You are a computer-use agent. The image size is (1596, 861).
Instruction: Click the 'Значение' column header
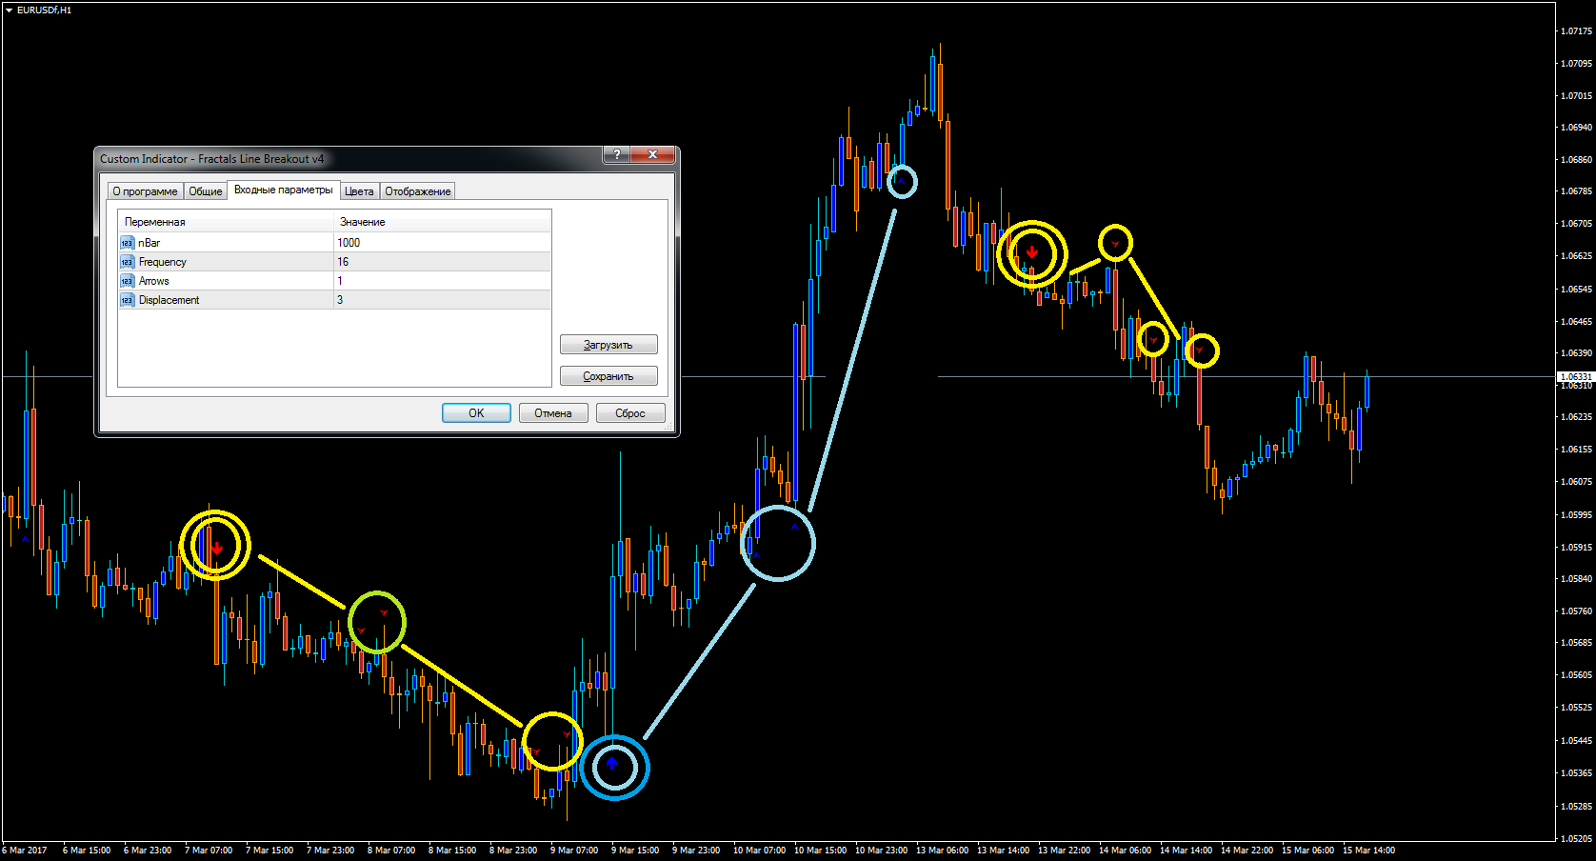tap(442, 222)
